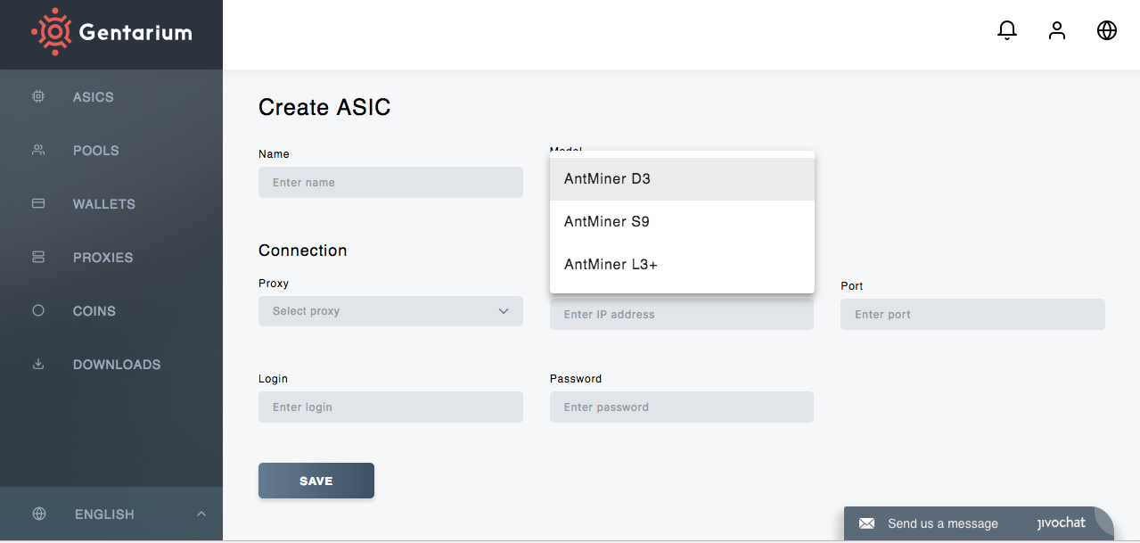Choose AntMiner S9 from model list

(682, 222)
